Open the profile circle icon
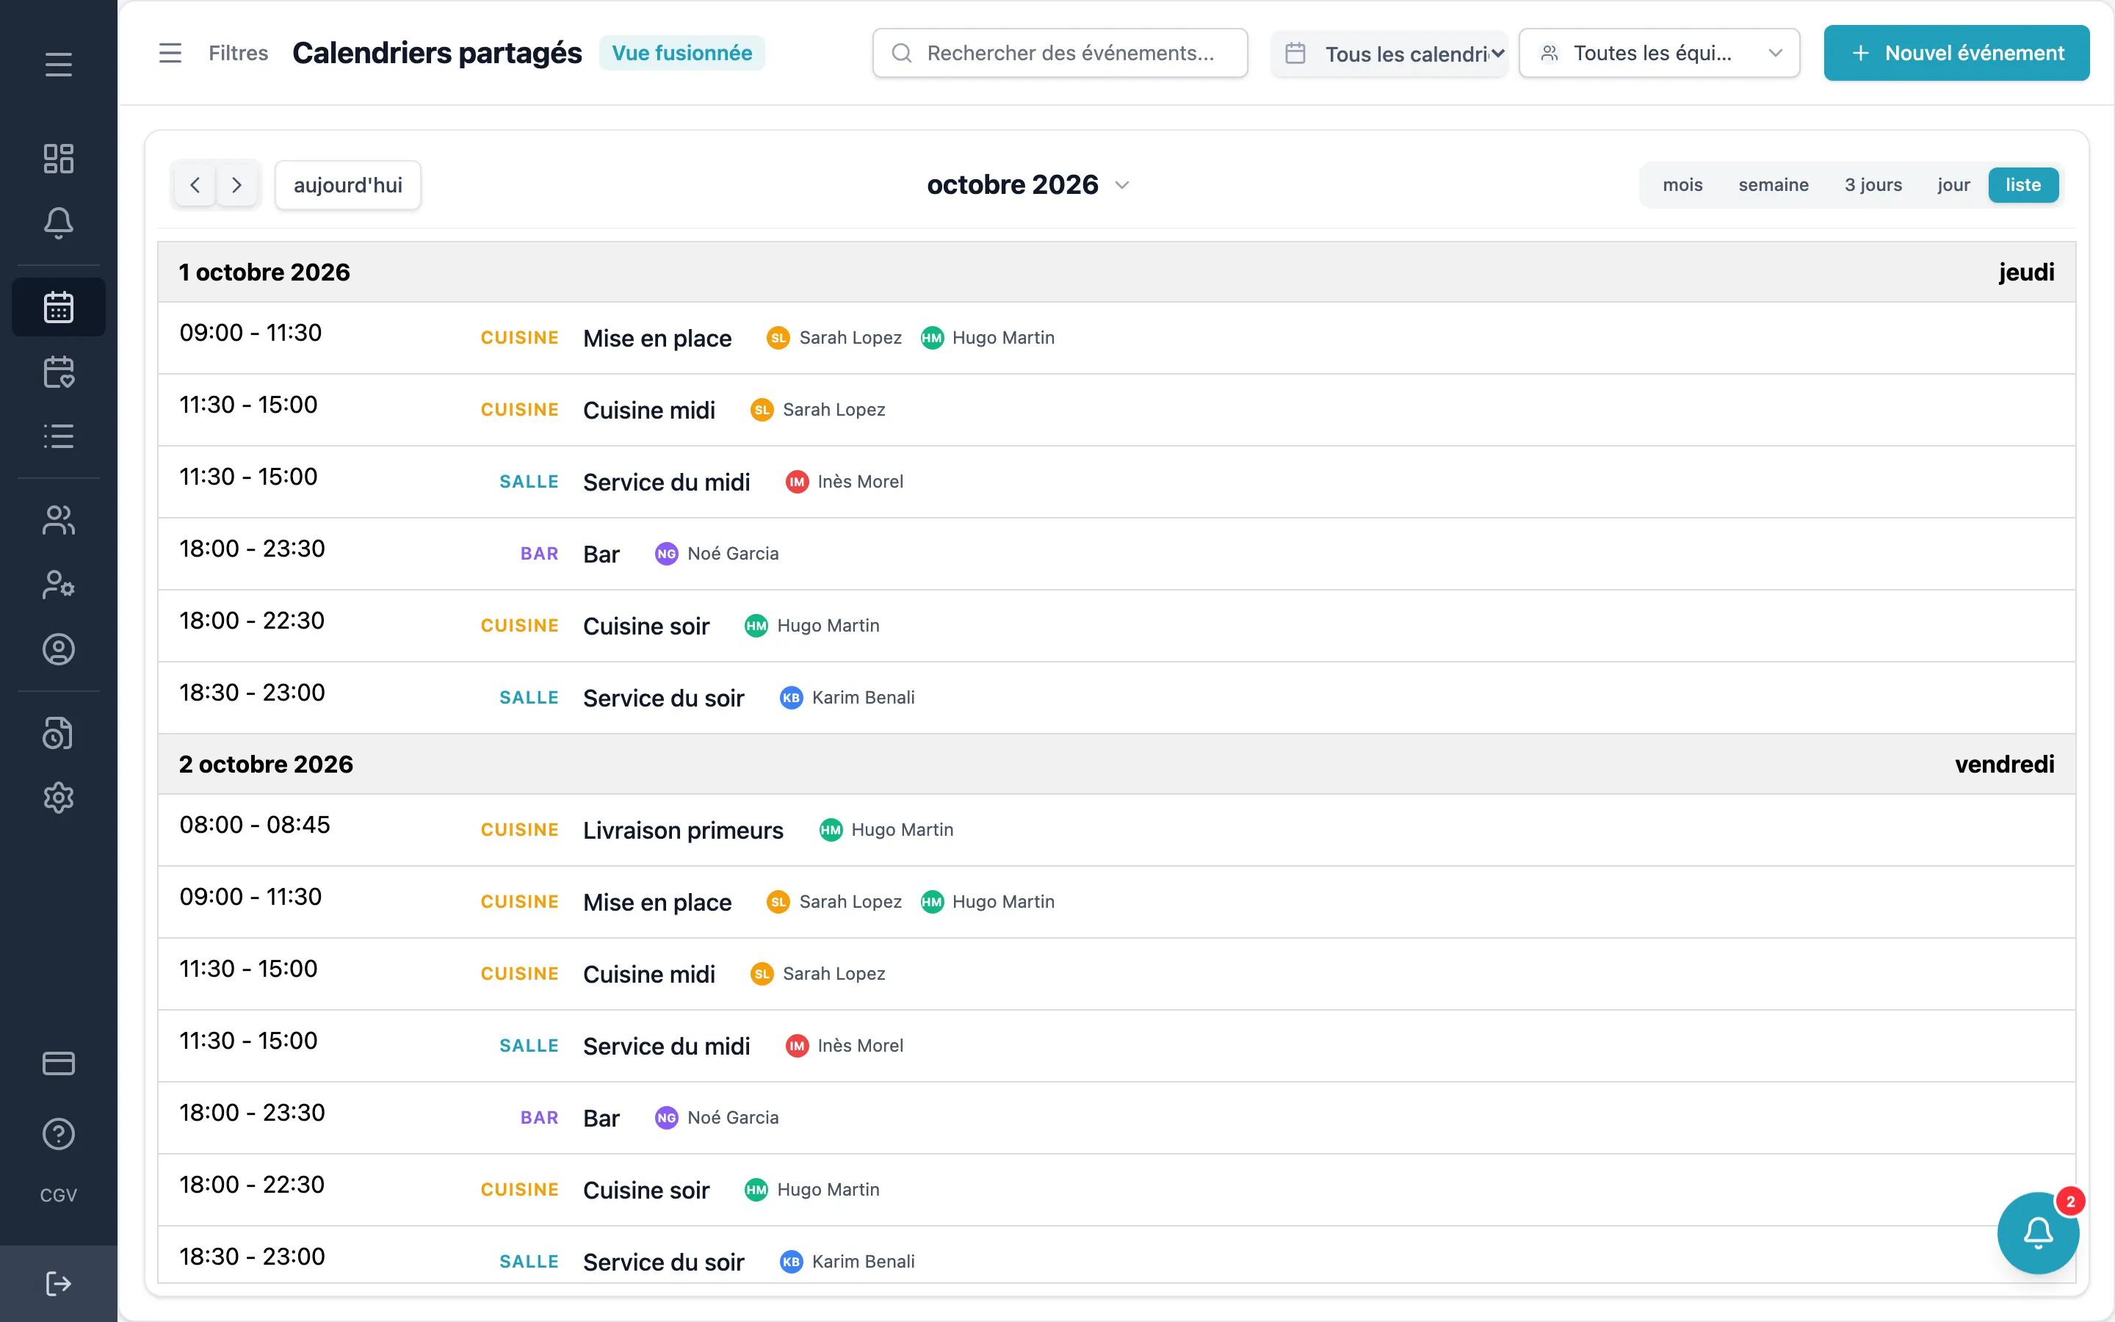Viewport: 2115px width, 1322px height. 59,649
